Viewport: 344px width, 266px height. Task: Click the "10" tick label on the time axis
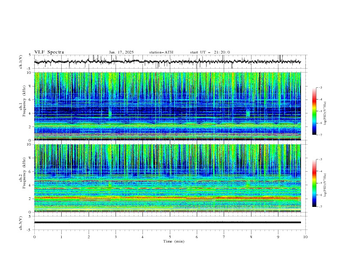305,237
